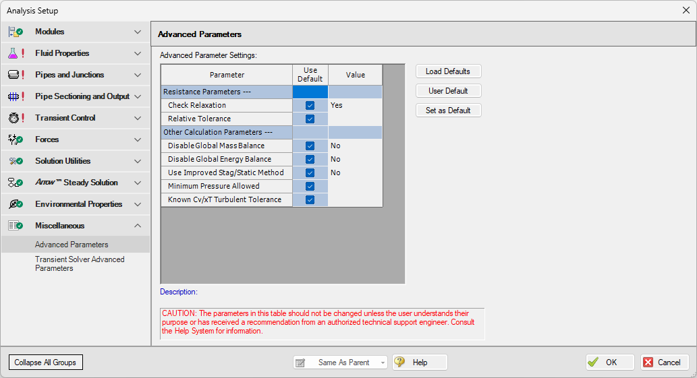
Task: Click the User Default button
Action: (449, 91)
